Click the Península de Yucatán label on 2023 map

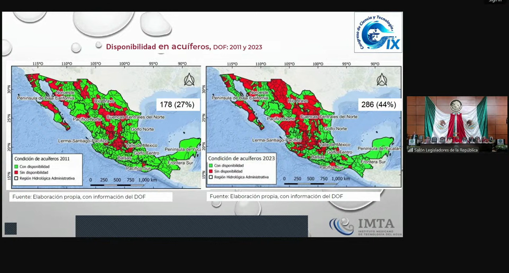379,149
